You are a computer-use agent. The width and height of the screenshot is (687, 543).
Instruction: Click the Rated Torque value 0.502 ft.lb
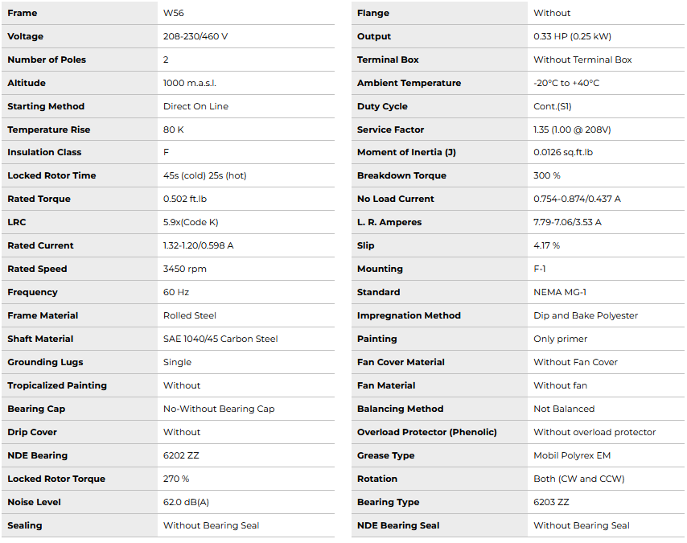190,199
